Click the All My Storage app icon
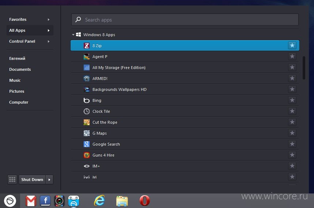Image resolution: width=314 pixels, height=208 pixels. point(87,68)
